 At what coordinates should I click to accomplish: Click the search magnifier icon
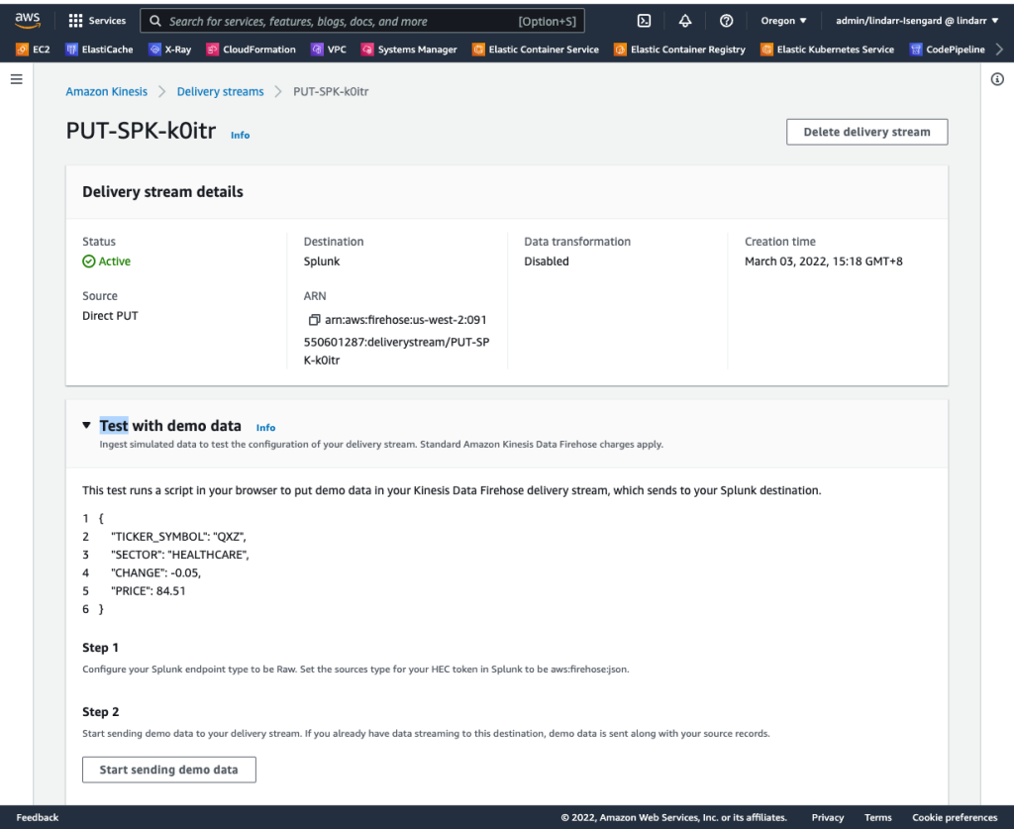click(x=155, y=21)
